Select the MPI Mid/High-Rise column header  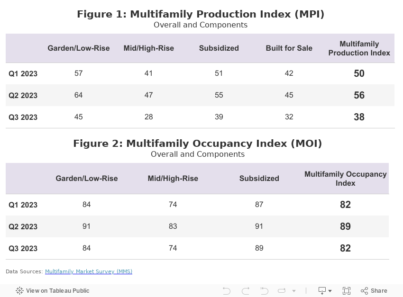coord(149,48)
